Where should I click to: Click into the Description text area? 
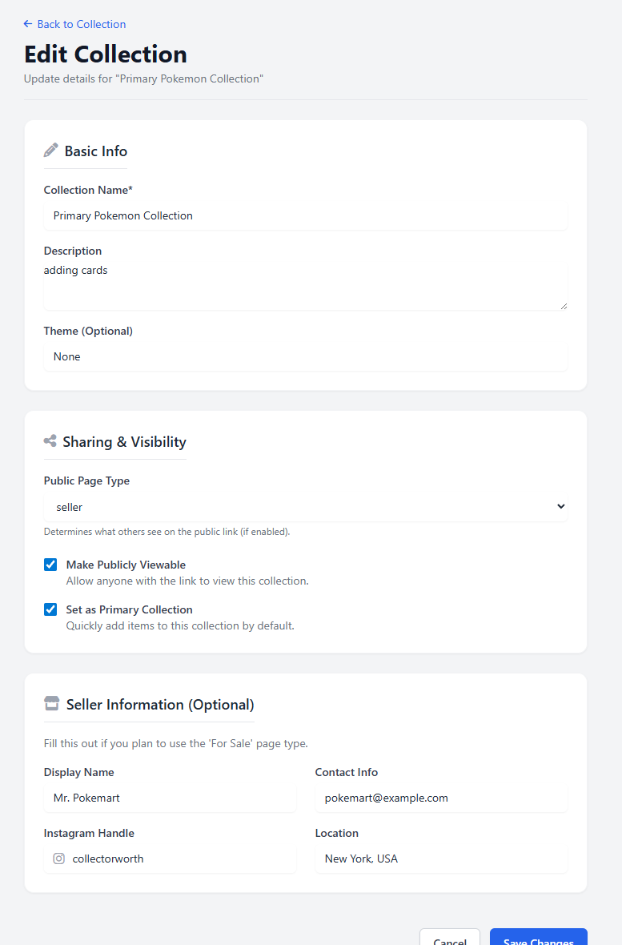tap(306, 286)
